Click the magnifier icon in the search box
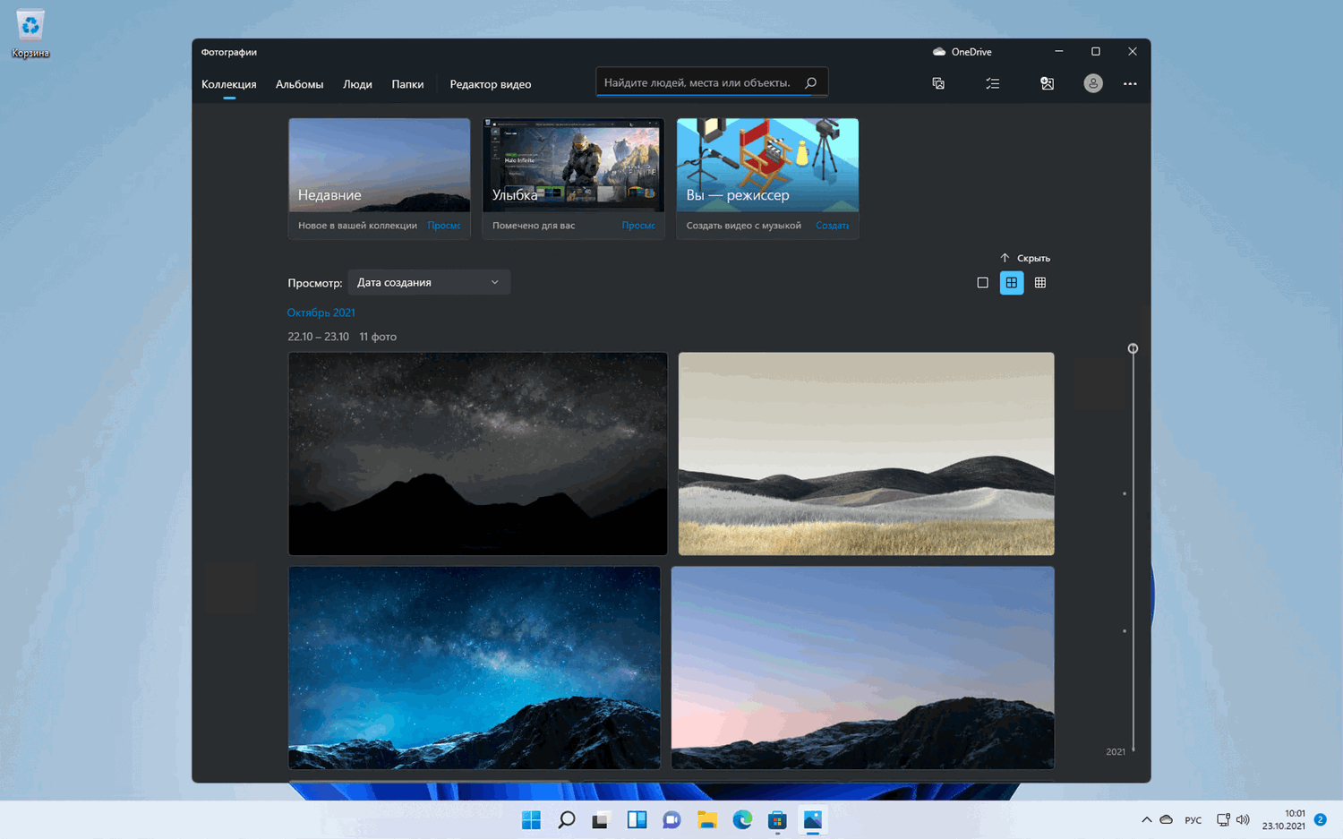This screenshot has width=1343, height=839. tap(811, 82)
